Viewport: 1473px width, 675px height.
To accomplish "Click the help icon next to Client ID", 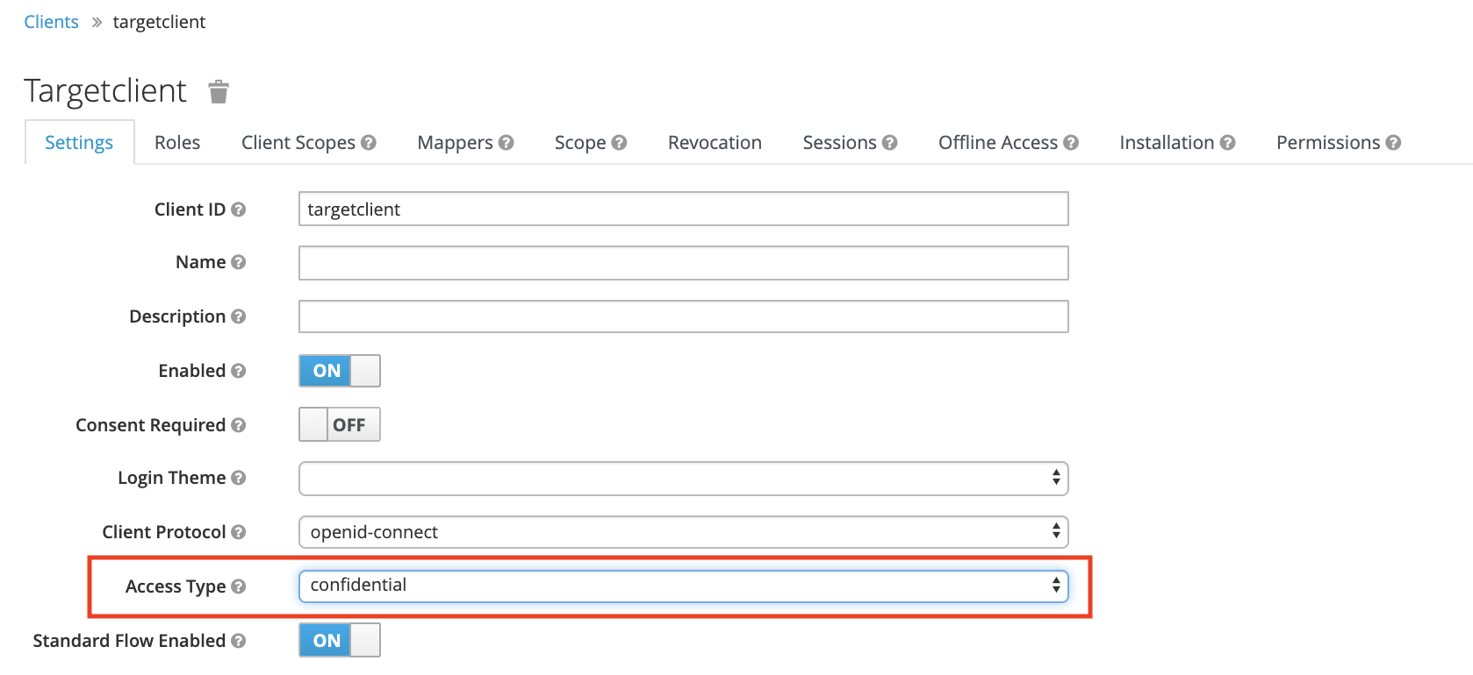I will coord(238,210).
